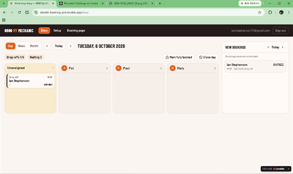Viewport: 293px width, 174px height.
Task: Switch the diary to Week view
Action: point(22,46)
